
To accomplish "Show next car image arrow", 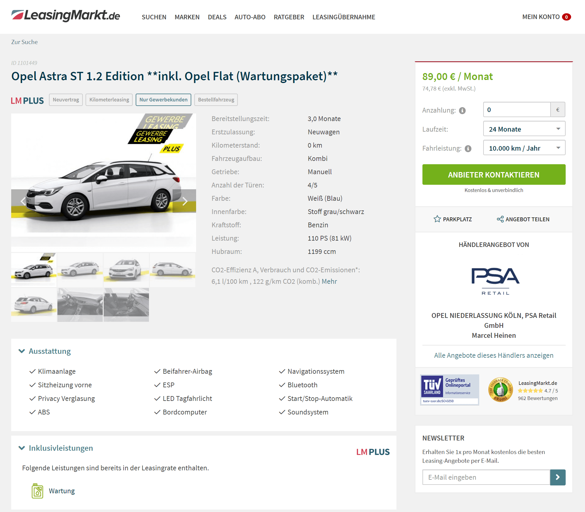I will tap(185, 201).
